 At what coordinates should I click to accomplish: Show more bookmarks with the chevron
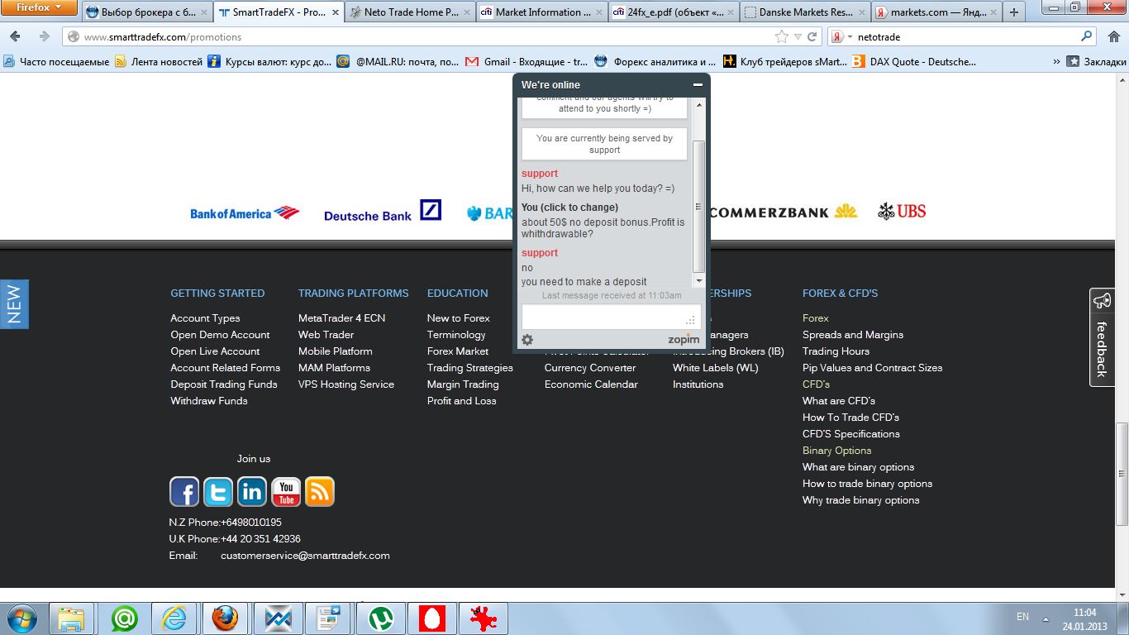point(1056,61)
